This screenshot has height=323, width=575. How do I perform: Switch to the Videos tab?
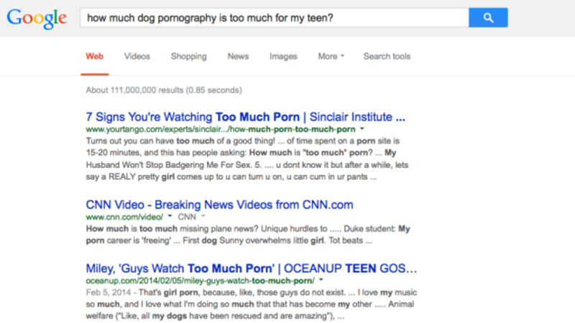click(137, 57)
